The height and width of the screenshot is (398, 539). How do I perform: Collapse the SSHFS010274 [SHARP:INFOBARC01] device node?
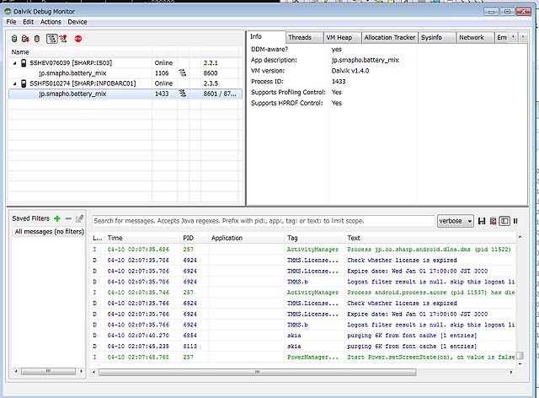15,83
